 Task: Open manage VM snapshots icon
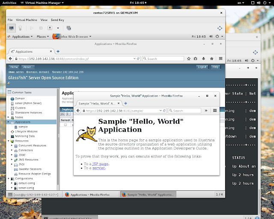click(x=68, y=28)
